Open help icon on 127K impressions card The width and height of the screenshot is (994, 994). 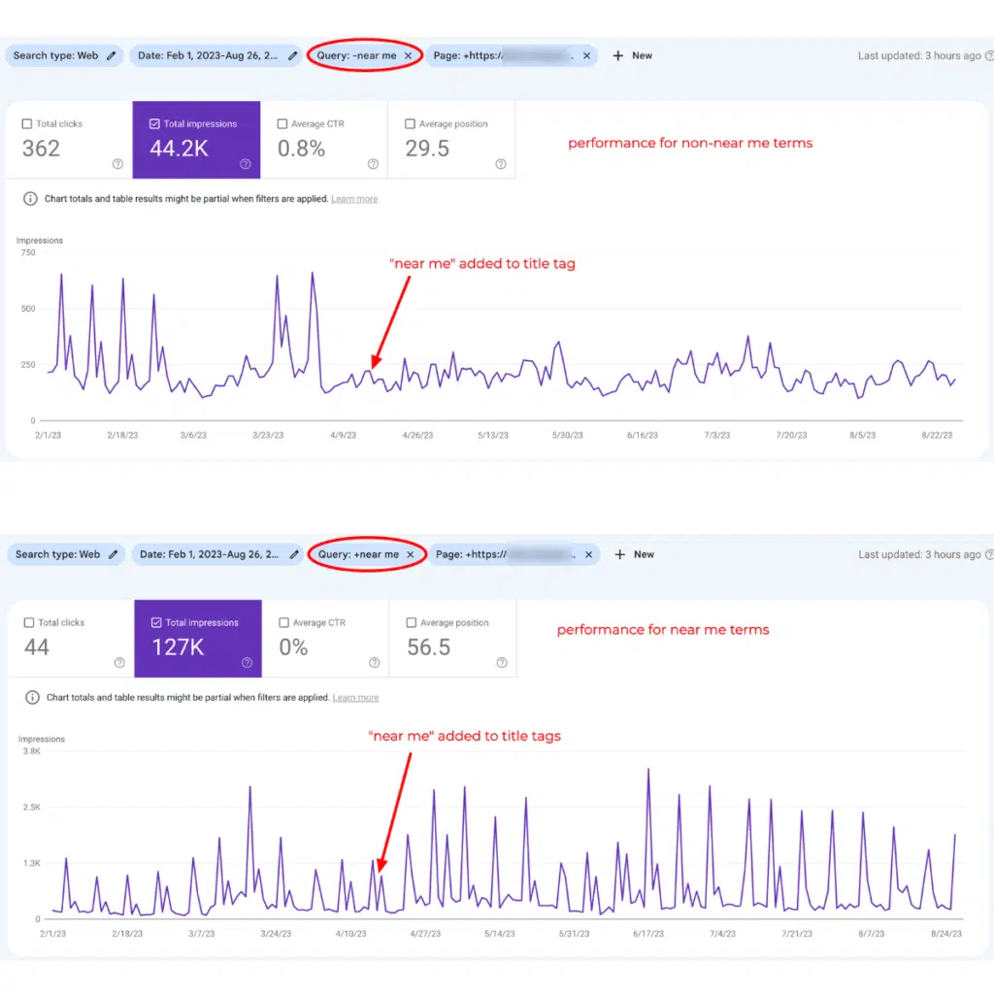[248, 662]
